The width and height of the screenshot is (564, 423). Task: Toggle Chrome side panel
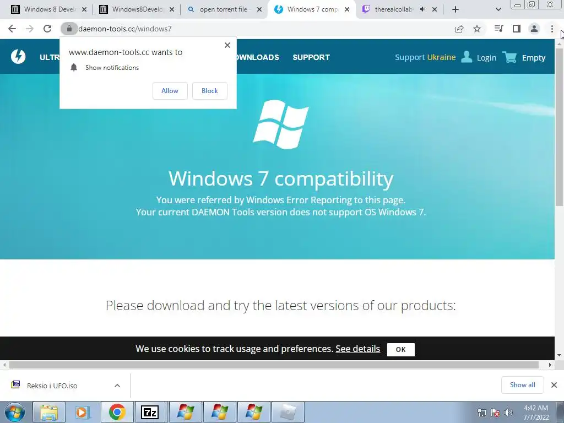click(517, 29)
